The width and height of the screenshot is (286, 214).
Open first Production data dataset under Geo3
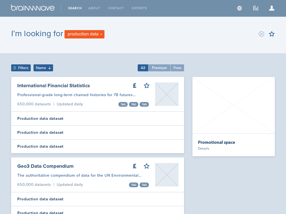coord(97,199)
